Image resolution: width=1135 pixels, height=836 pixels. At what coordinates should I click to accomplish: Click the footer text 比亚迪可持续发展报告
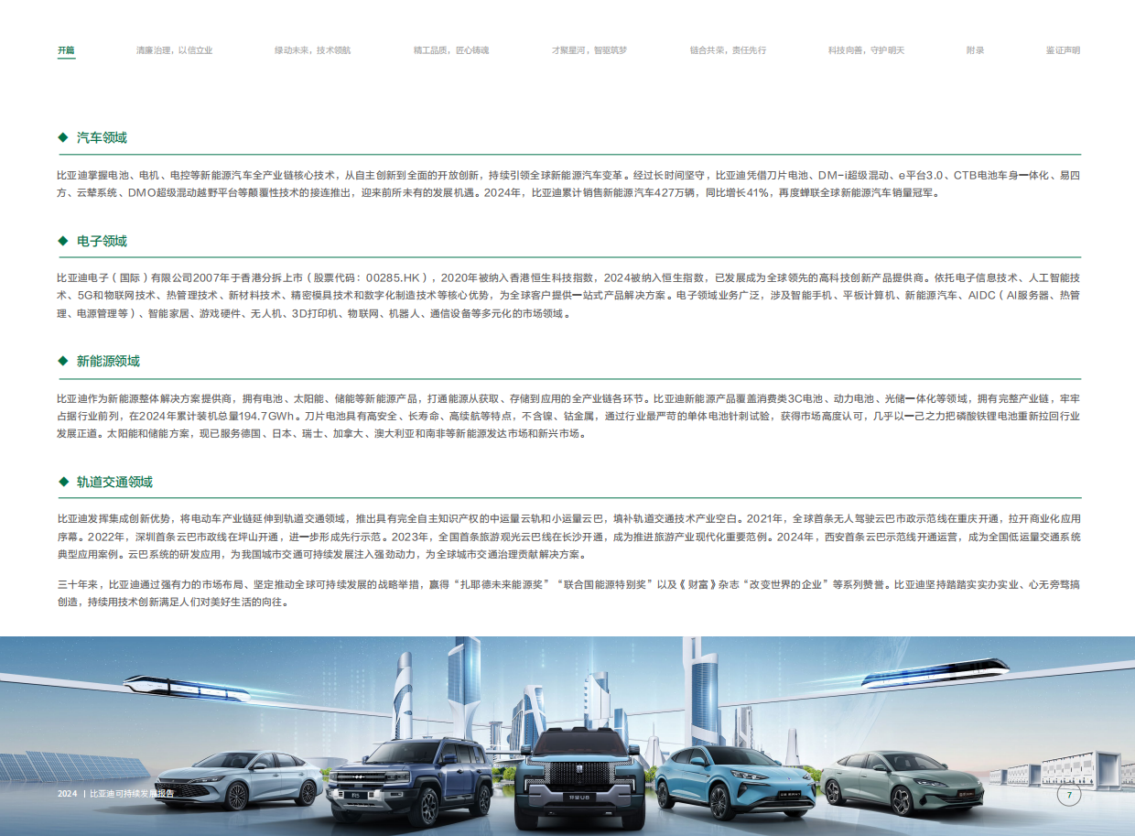(x=132, y=794)
